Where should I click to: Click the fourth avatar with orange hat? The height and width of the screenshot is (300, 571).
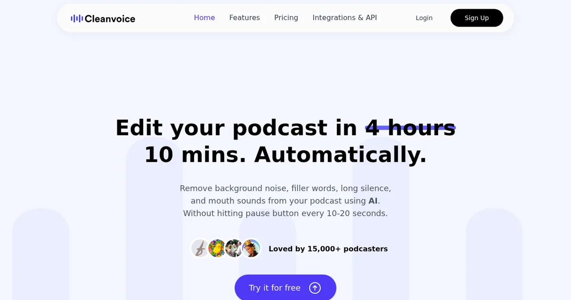pyautogui.click(x=251, y=248)
